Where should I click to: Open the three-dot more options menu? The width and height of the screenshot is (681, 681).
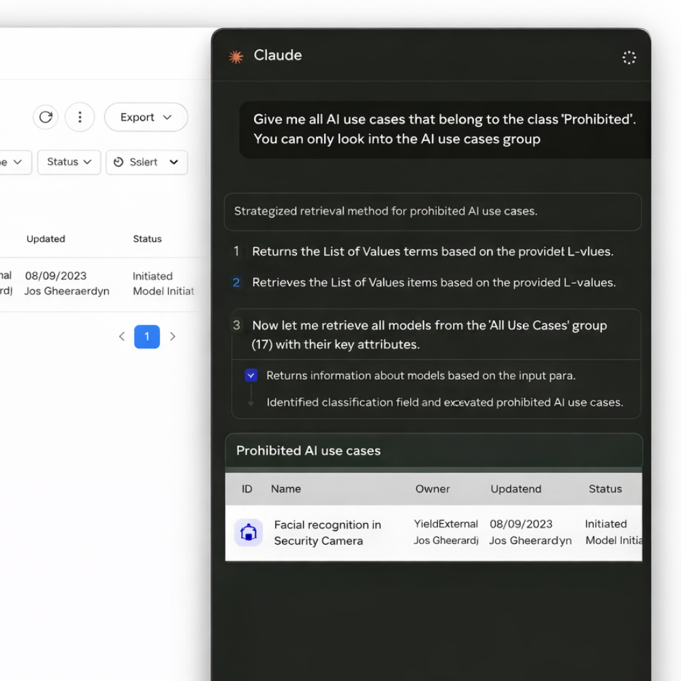(x=80, y=117)
